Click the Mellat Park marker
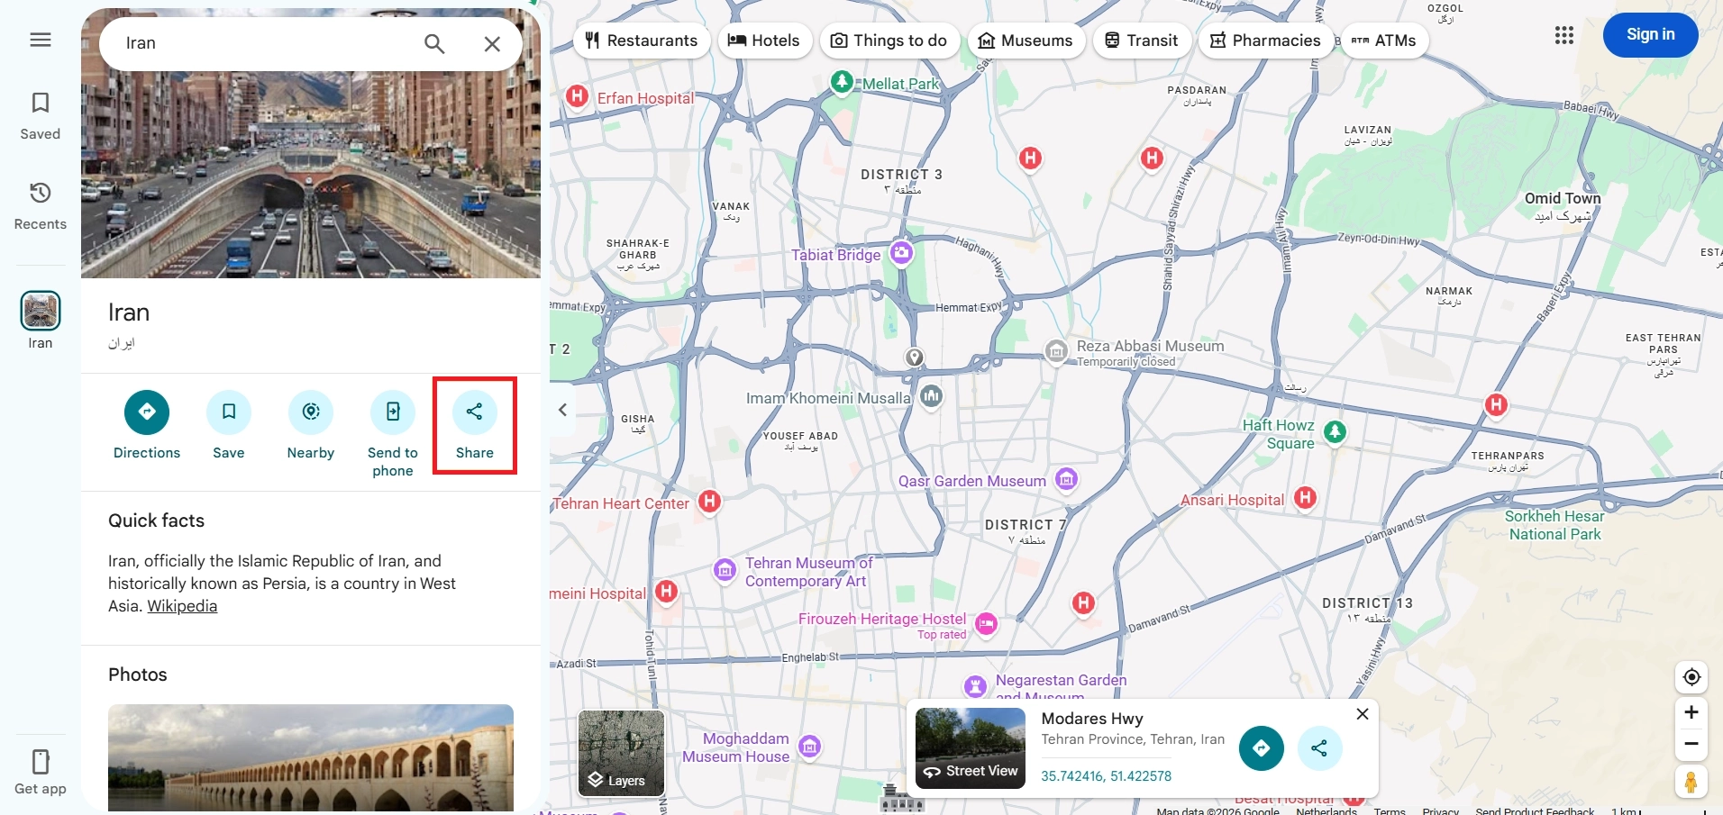Viewport: 1723px width, 815px height. click(842, 82)
